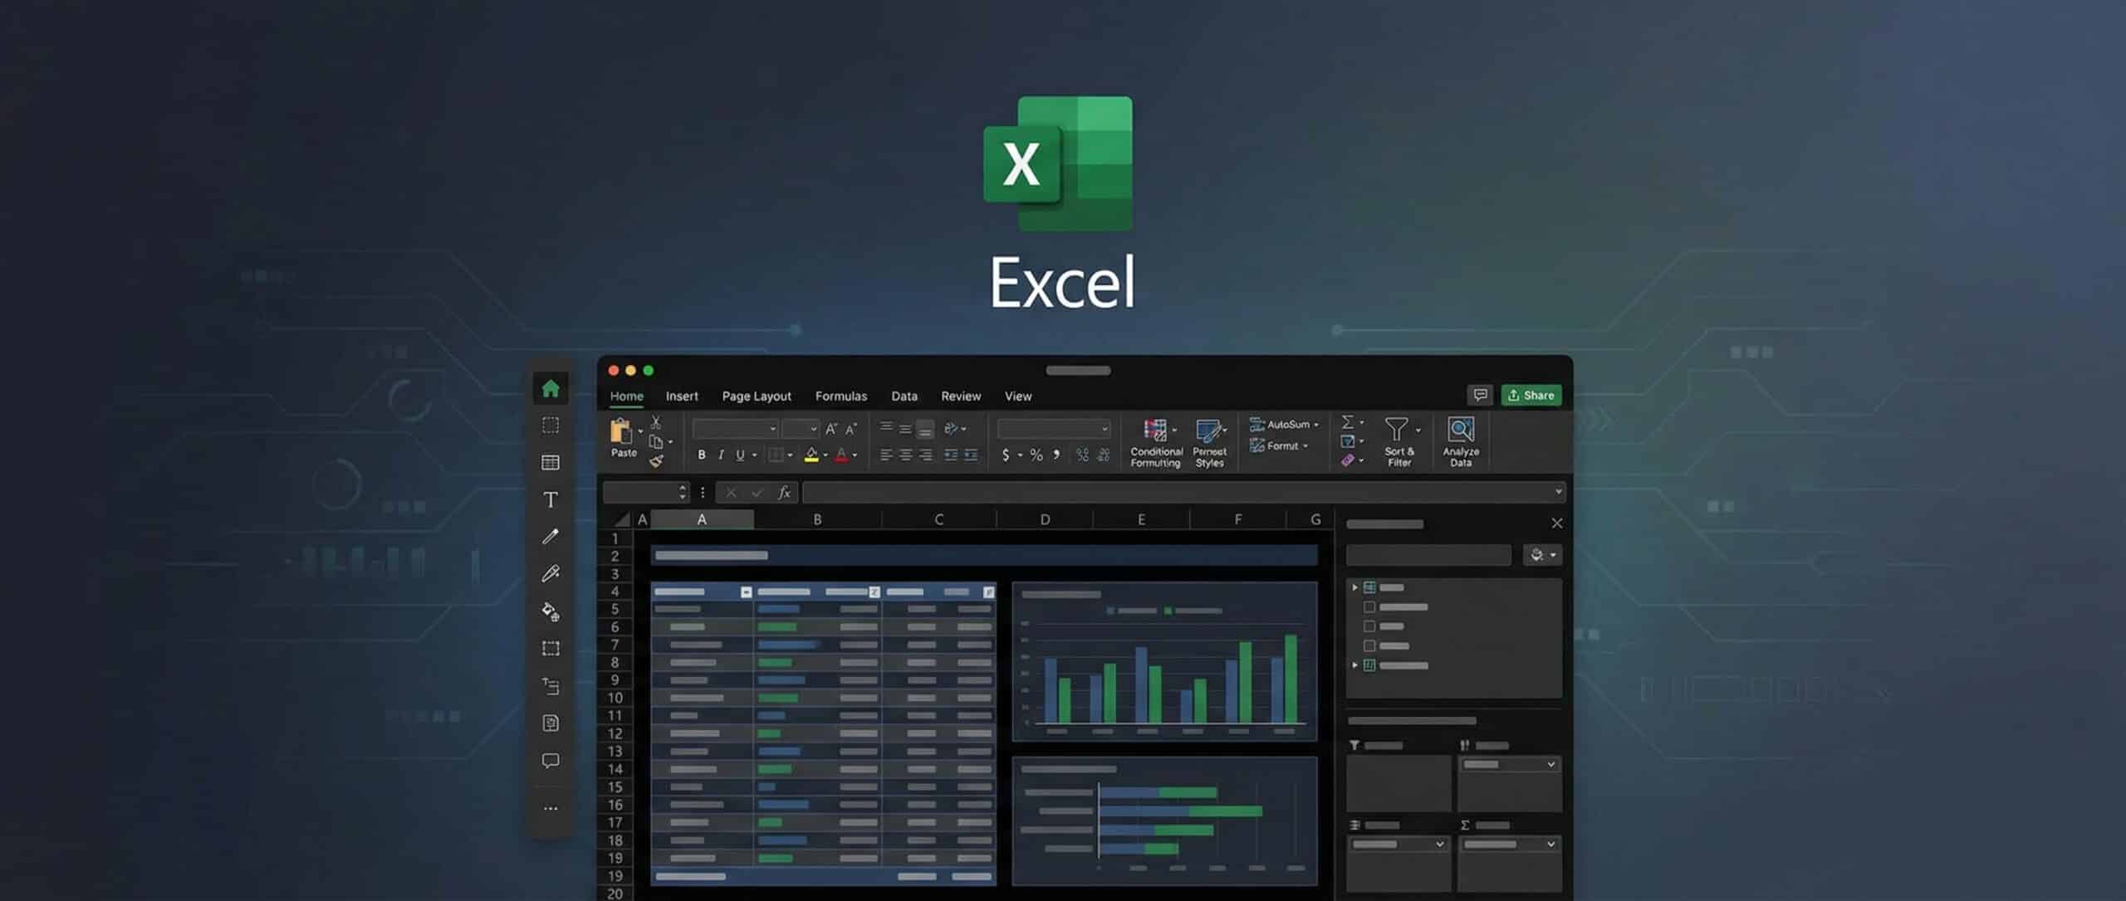Select the Pen tool in the left sidebar
Viewport: 2126px width, 901px height.
click(x=549, y=537)
